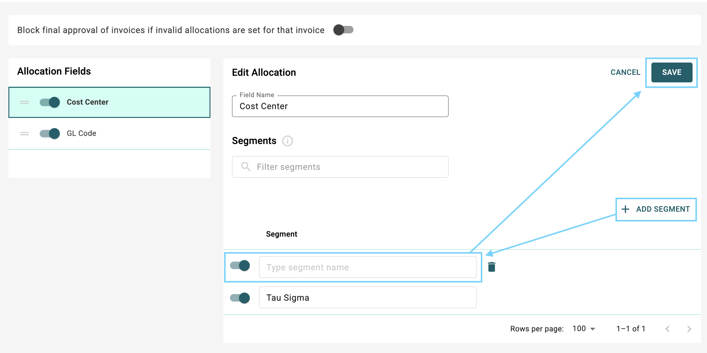Delete the new empty segment row

point(491,267)
